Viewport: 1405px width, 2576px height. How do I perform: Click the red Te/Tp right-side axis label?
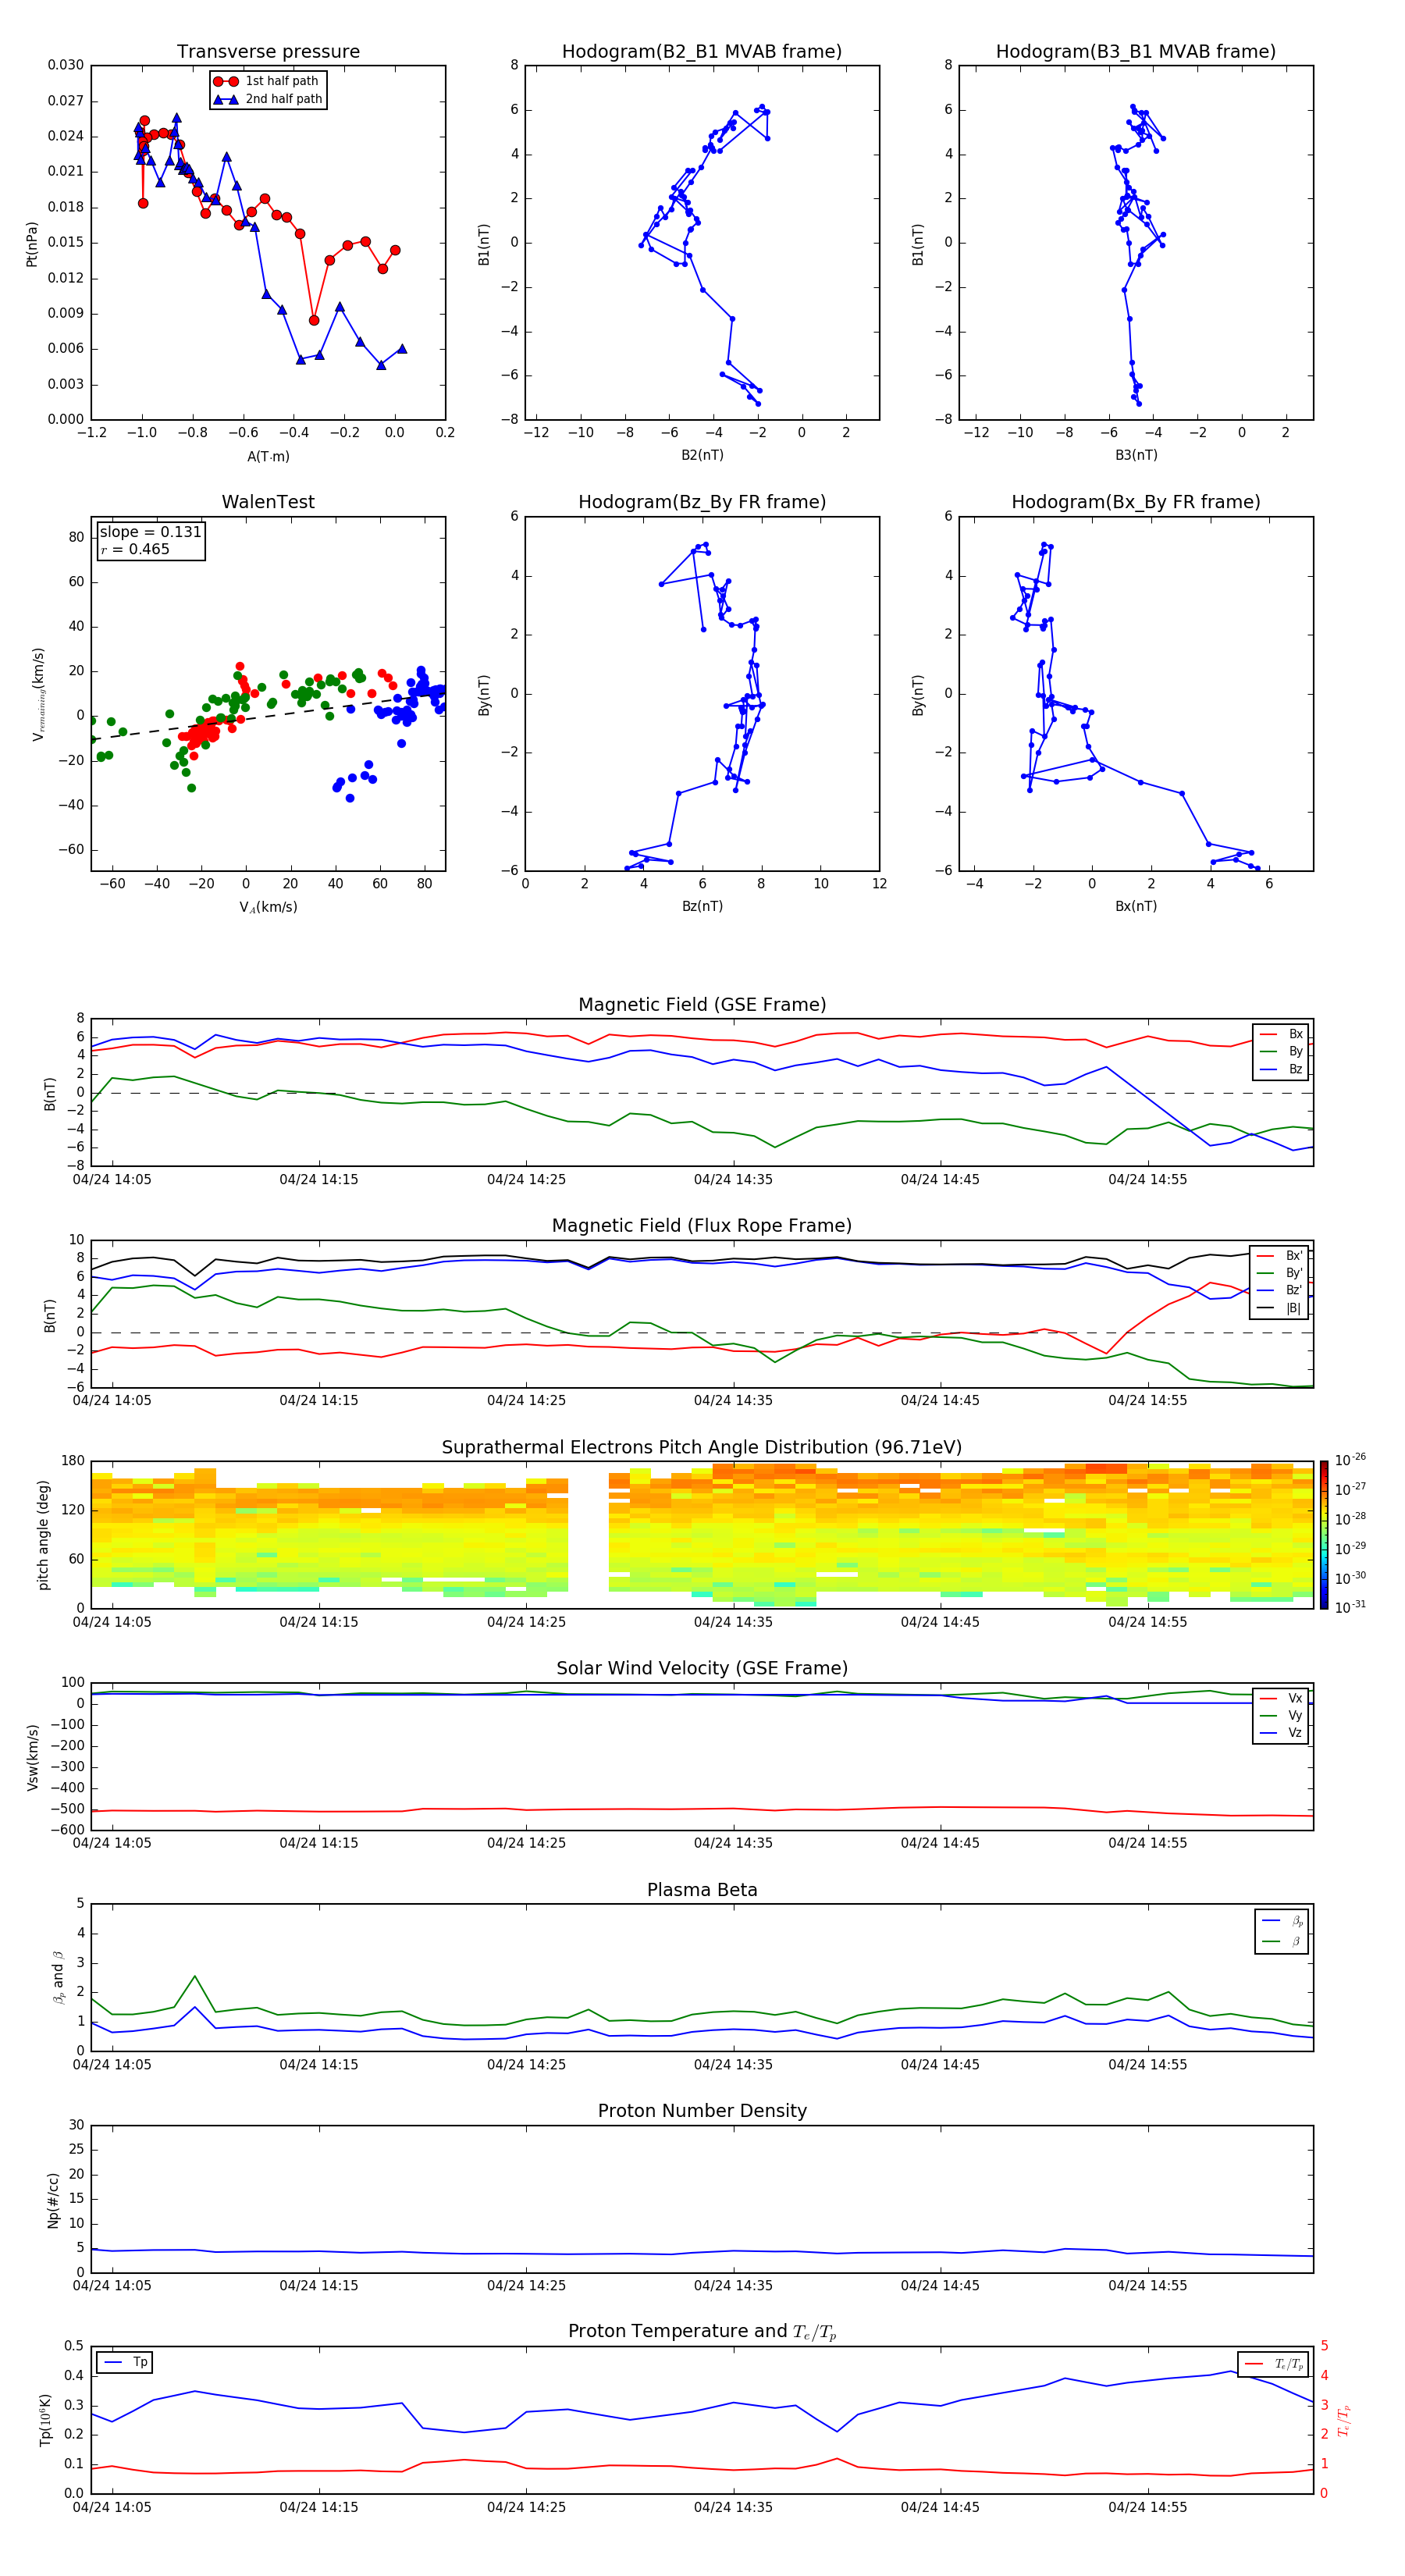(x=1343, y=2420)
